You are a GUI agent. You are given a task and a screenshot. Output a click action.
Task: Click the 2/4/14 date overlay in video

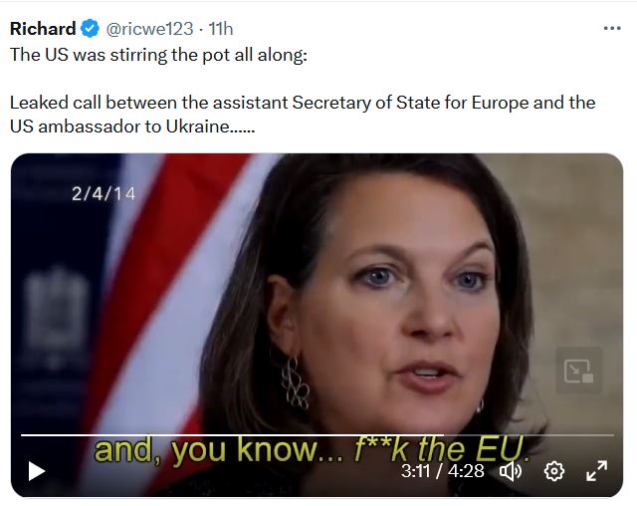tap(104, 194)
